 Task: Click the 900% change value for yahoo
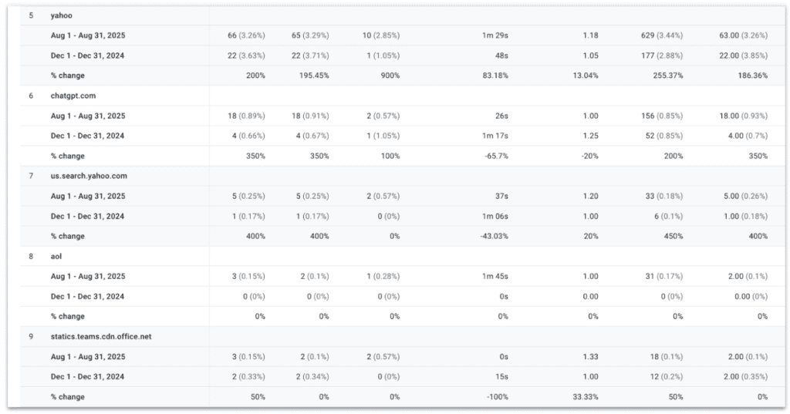pos(390,76)
